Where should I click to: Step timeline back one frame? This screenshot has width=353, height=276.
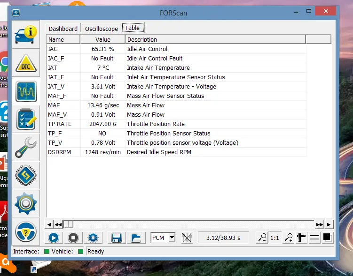click(x=49, y=224)
